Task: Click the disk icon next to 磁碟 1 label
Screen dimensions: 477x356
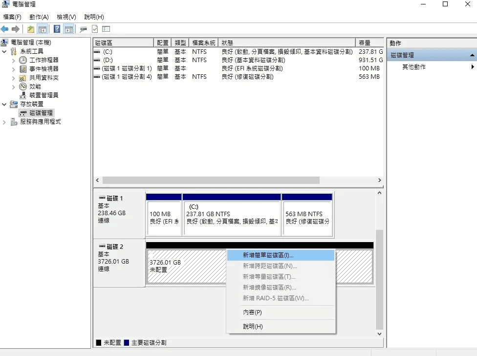Action: pyautogui.click(x=102, y=198)
